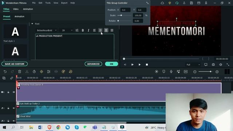Open the render preview icon in timeline toolbar
The width and height of the screenshot is (233, 131).
coord(157,72)
